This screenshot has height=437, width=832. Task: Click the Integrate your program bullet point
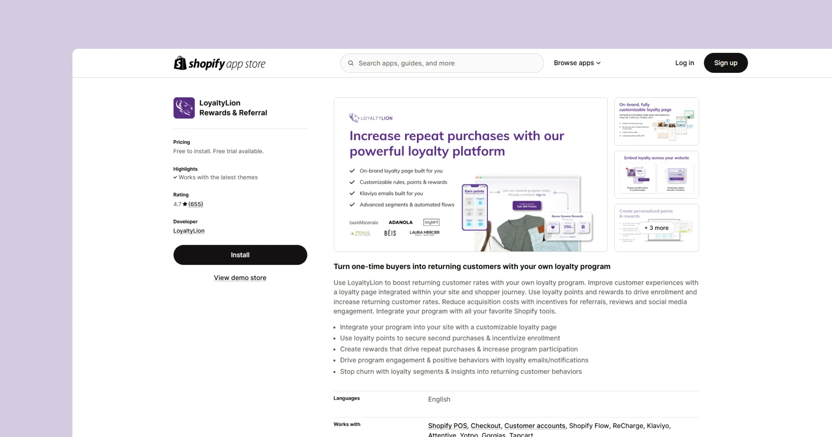pyautogui.click(x=448, y=327)
